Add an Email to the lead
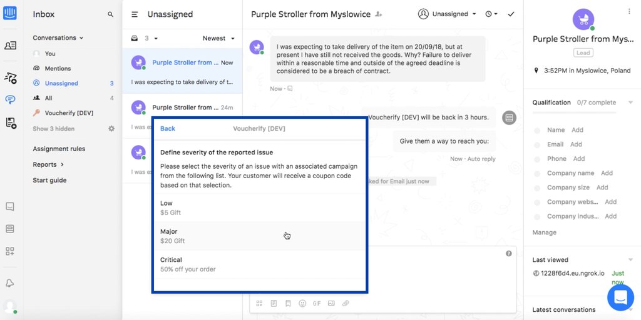 (x=576, y=144)
